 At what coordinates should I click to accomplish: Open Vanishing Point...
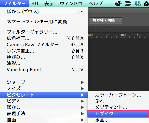44,70
